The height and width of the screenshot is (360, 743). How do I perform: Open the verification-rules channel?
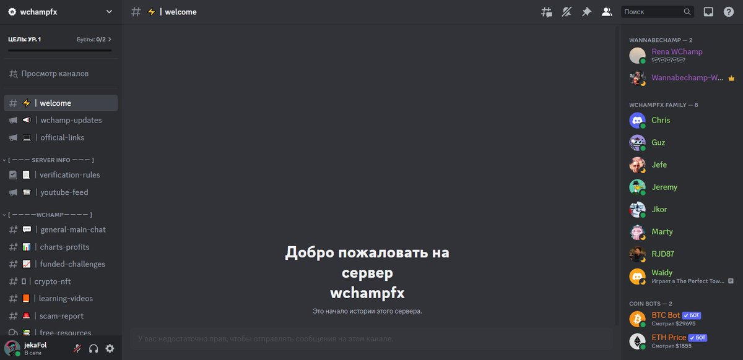(61, 175)
